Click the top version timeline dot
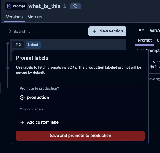The width and height of the screenshot is (160, 153). click(x=8, y=43)
